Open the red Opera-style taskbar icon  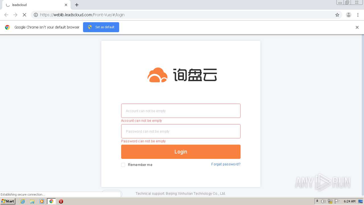61,201
